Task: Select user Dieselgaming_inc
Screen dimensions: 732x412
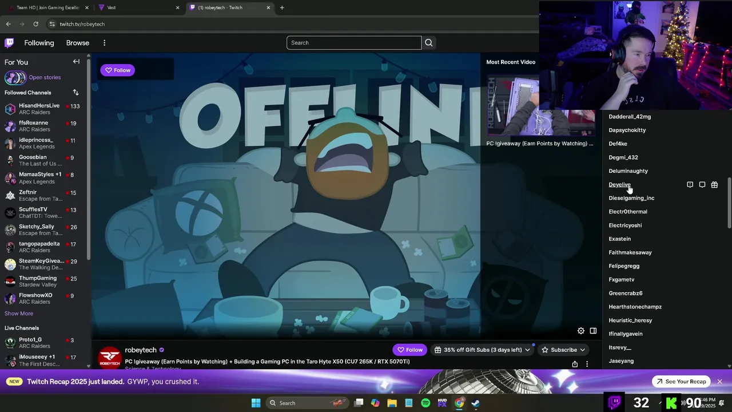Action: (x=631, y=198)
